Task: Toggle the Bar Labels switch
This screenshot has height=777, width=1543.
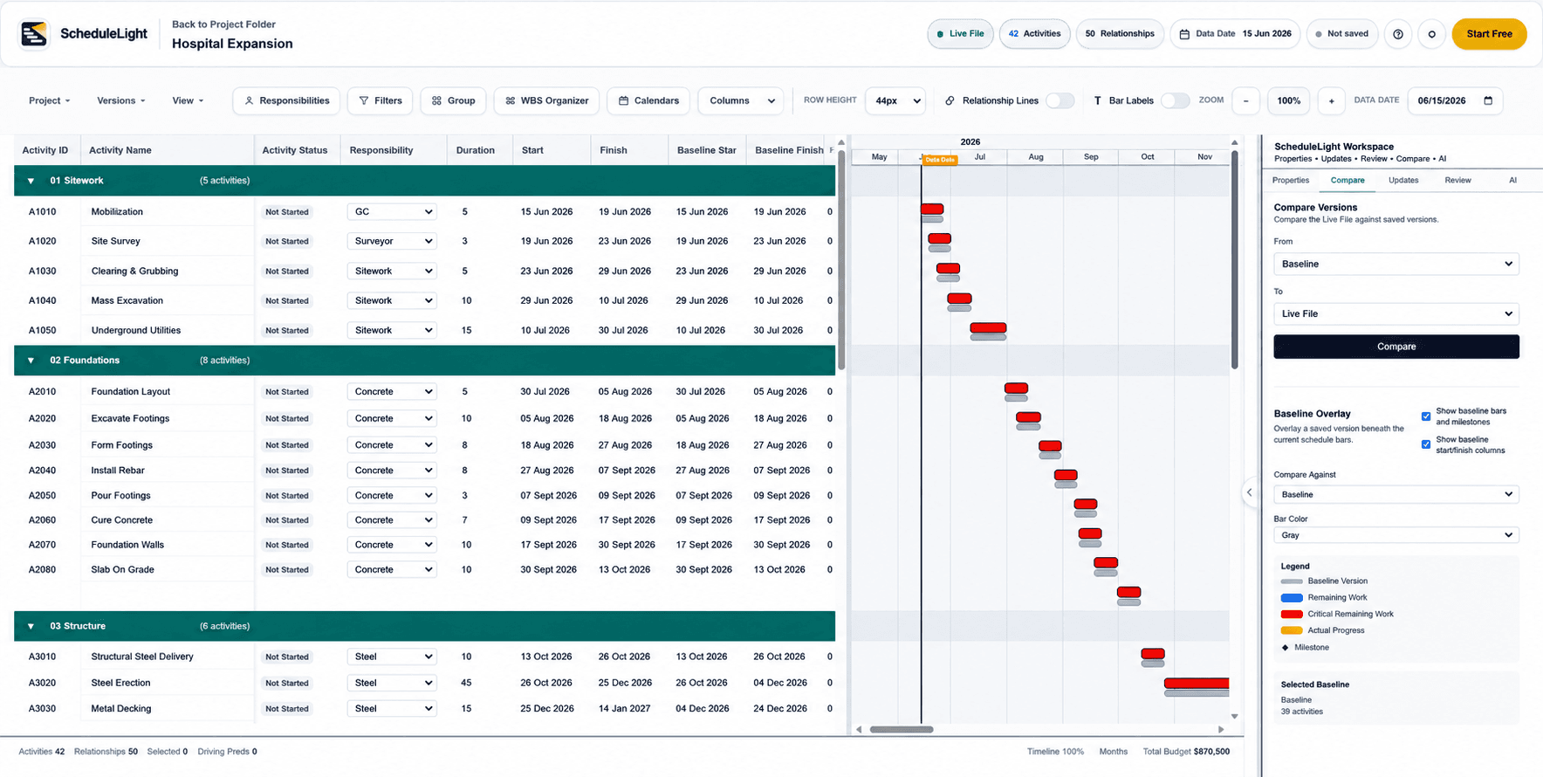Action: (1175, 100)
